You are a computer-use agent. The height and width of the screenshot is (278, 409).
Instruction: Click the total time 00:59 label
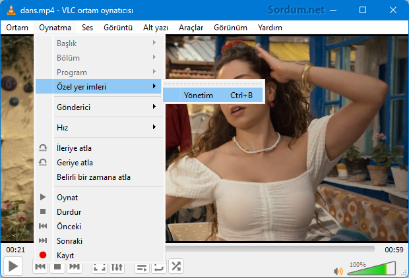[x=394, y=250]
